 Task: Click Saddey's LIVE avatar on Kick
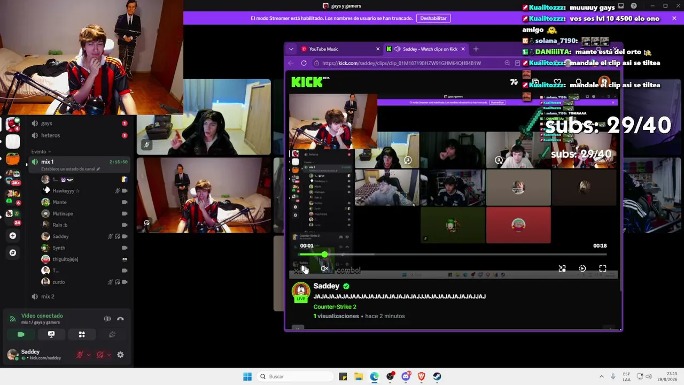[301, 292]
